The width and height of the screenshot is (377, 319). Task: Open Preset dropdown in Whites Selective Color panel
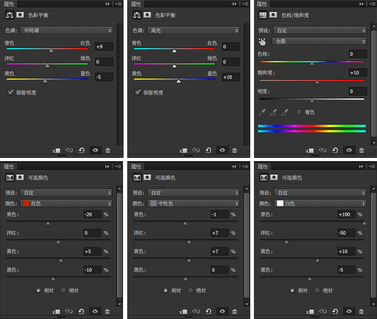(320, 193)
